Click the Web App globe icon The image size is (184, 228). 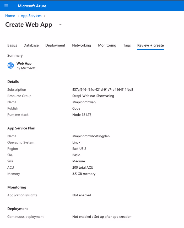click(11, 66)
